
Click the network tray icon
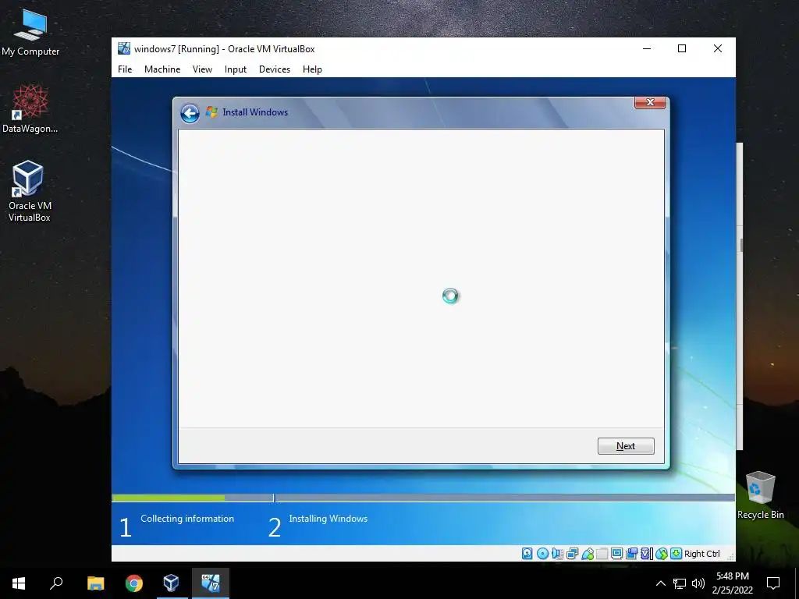(x=680, y=583)
